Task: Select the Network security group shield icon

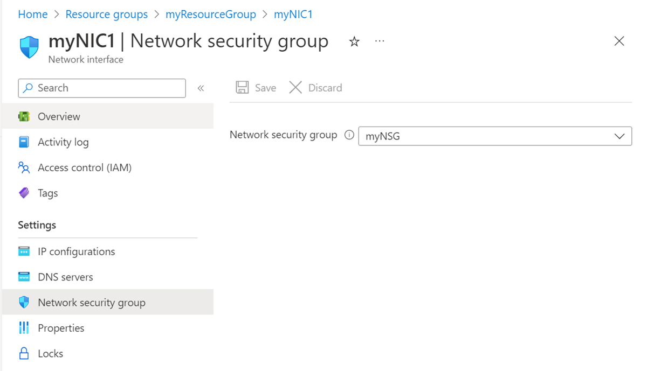Action: click(x=24, y=302)
